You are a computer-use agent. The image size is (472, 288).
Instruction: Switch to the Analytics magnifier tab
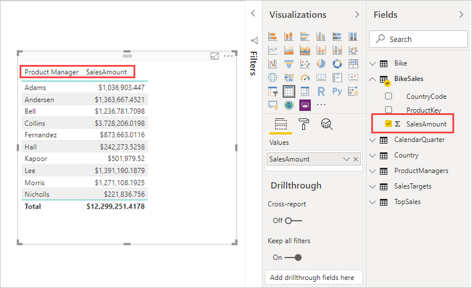(x=326, y=124)
